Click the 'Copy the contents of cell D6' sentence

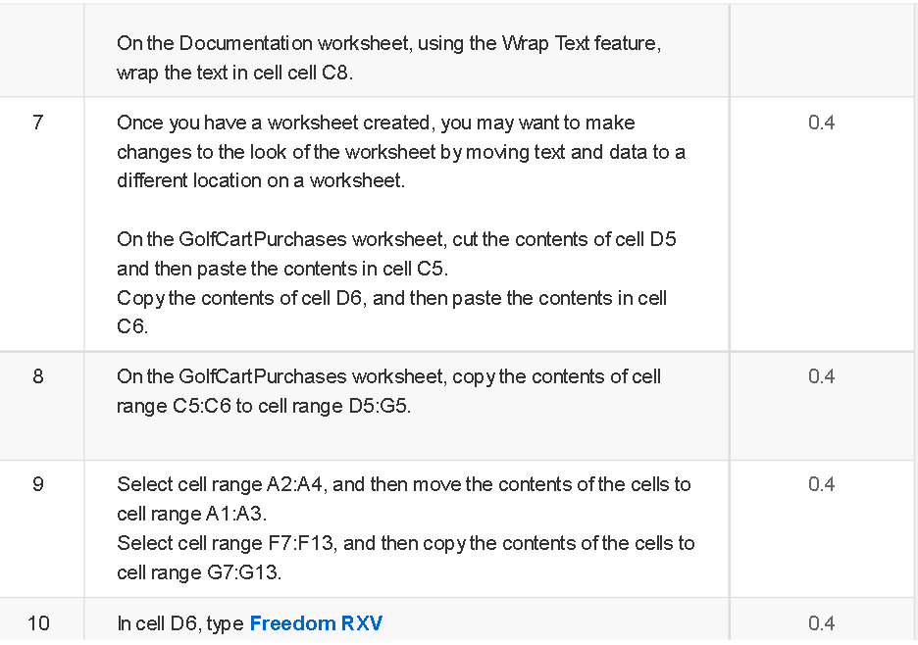click(391, 313)
